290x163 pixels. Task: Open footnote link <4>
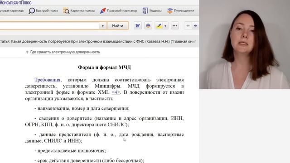coord(116,92)
